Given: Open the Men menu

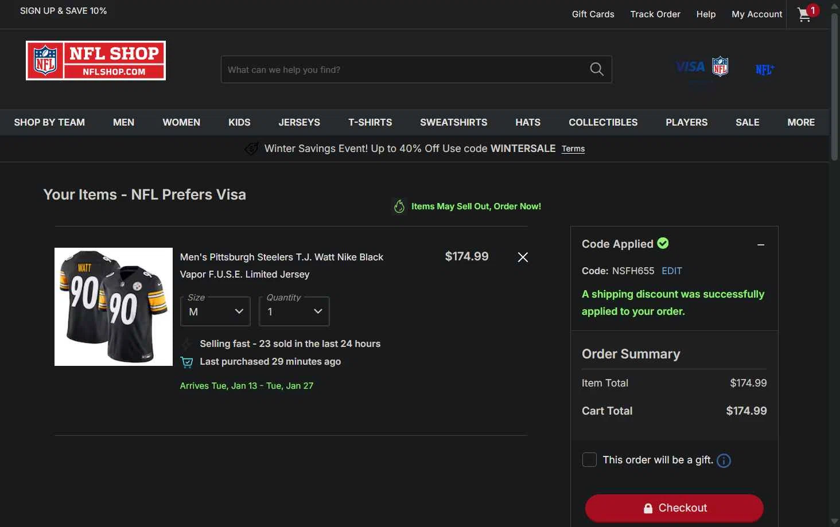Looking at the screenshot, I should point(123,122).
